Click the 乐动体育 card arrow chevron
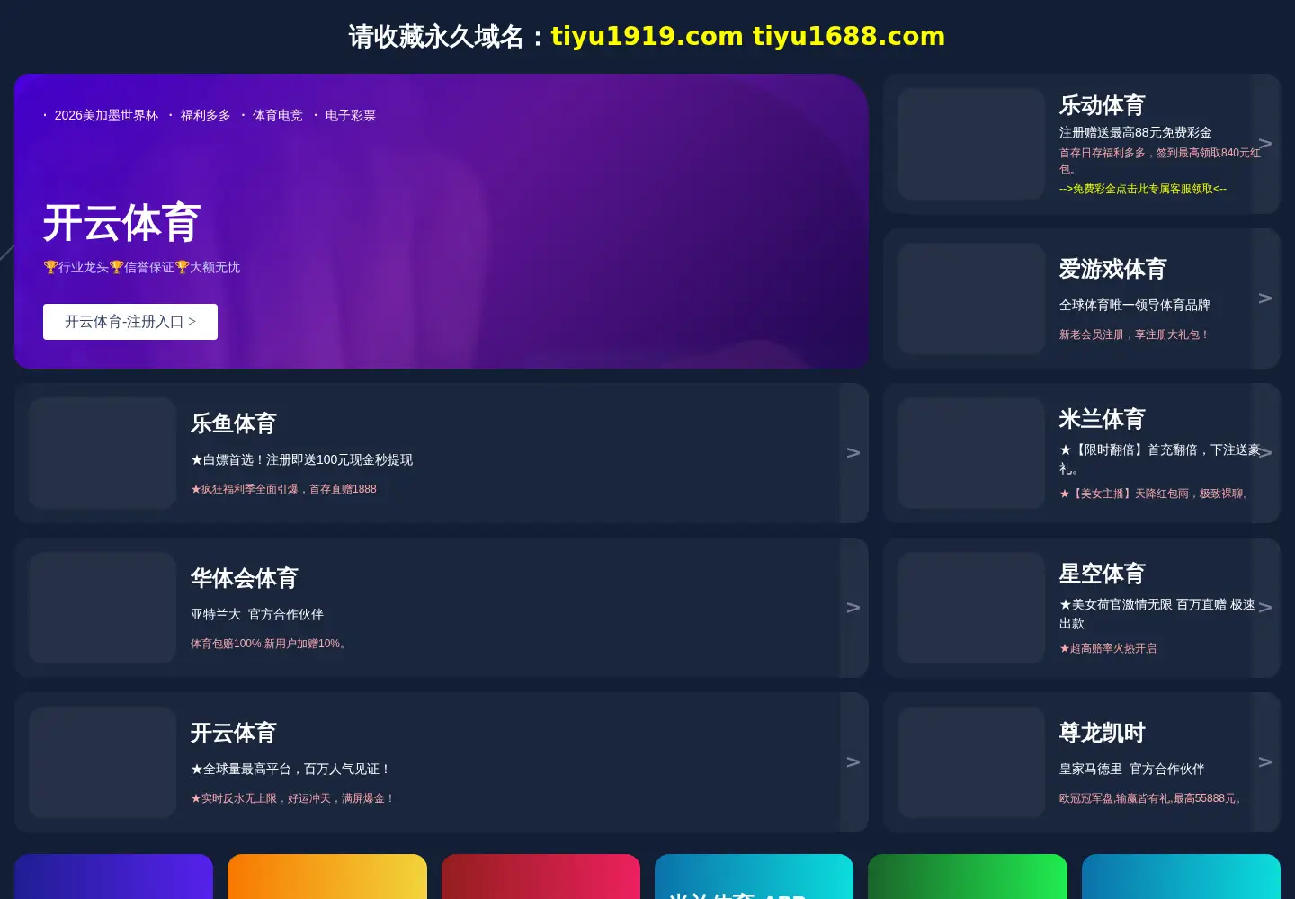 pyautogui.click(x=1265, y=144)
